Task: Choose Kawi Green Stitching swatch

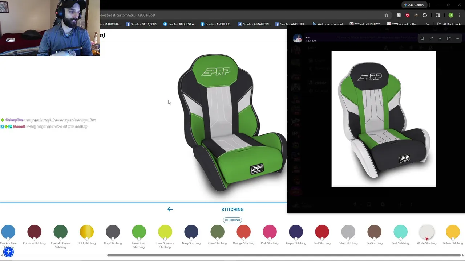Action: click(139, 232)
